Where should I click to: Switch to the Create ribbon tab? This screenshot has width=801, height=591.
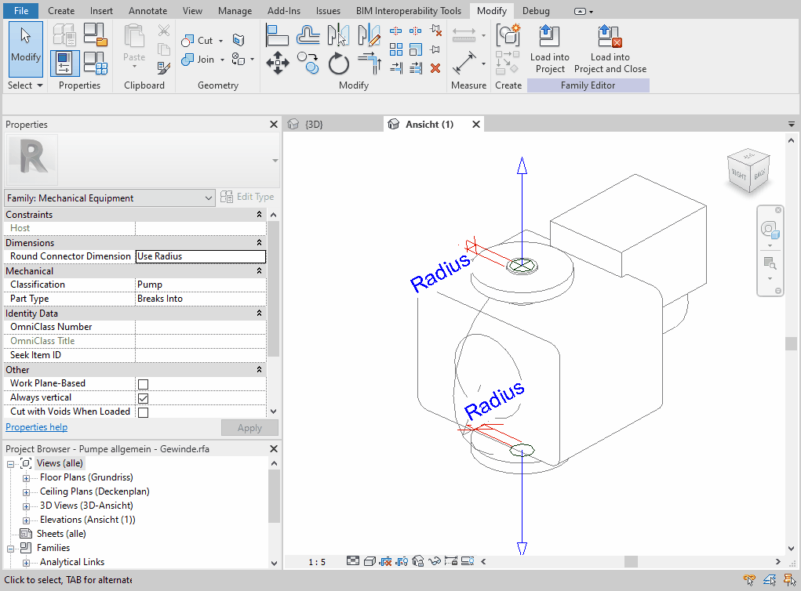click(61, 11)
